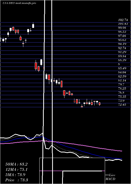Click the 89.84 price label
This screenshot has width=131, height=184.
122,56
